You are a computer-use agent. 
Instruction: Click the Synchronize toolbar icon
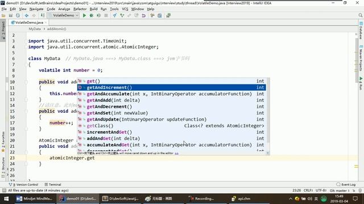(18, 15)
